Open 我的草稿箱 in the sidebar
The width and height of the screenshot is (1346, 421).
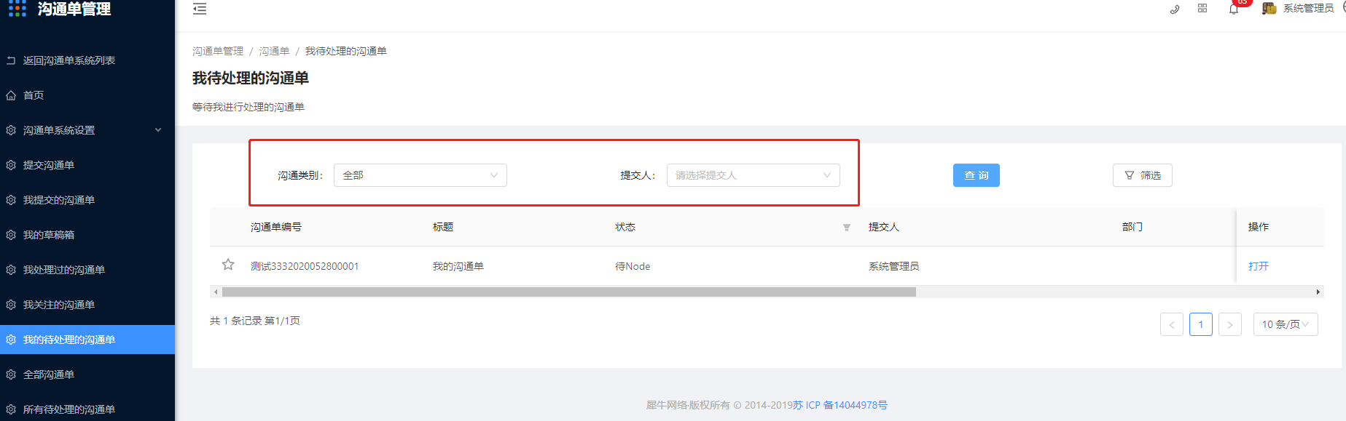pyautogui.click(x=87, y=235)
